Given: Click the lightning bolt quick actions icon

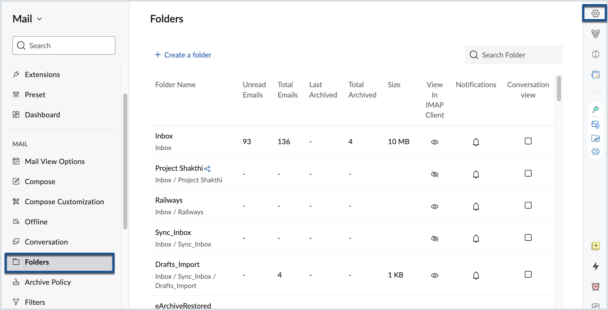Looking at the screenshot, I should (596, 266).
